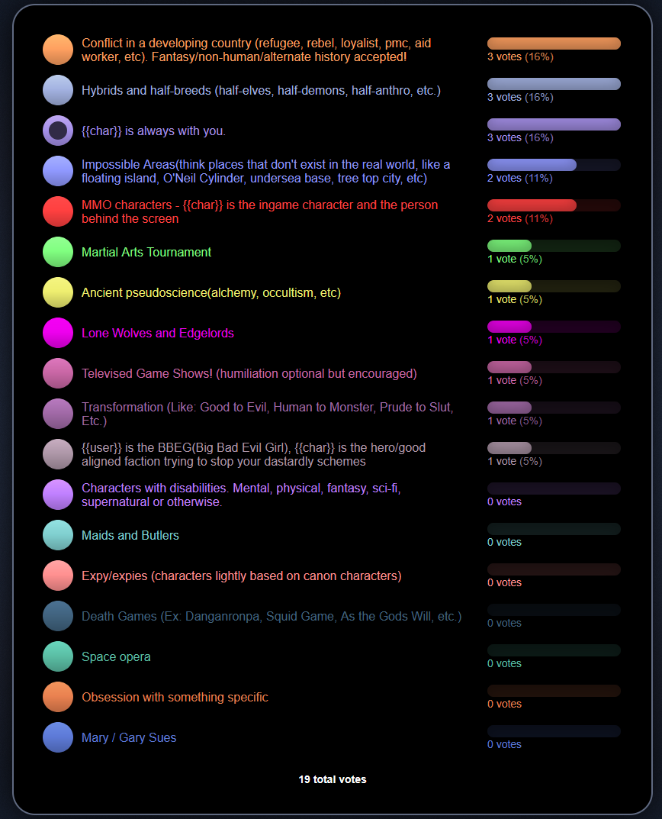The height and width of the screenshot is (819, 662).
Task: Pick the purple radio for Transformation option
Action: click(x=58, y=414)
